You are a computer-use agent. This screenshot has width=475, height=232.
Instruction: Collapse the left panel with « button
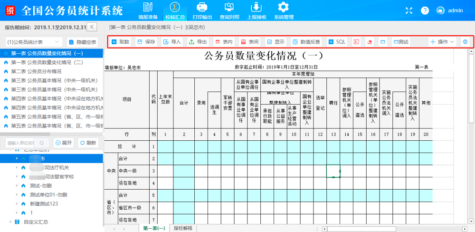[92, 27]
